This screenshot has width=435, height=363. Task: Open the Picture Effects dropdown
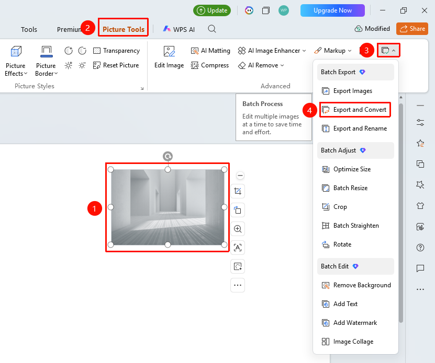tap(16, 61)
